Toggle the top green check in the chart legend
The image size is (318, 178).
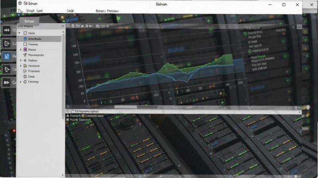[245, 33]
